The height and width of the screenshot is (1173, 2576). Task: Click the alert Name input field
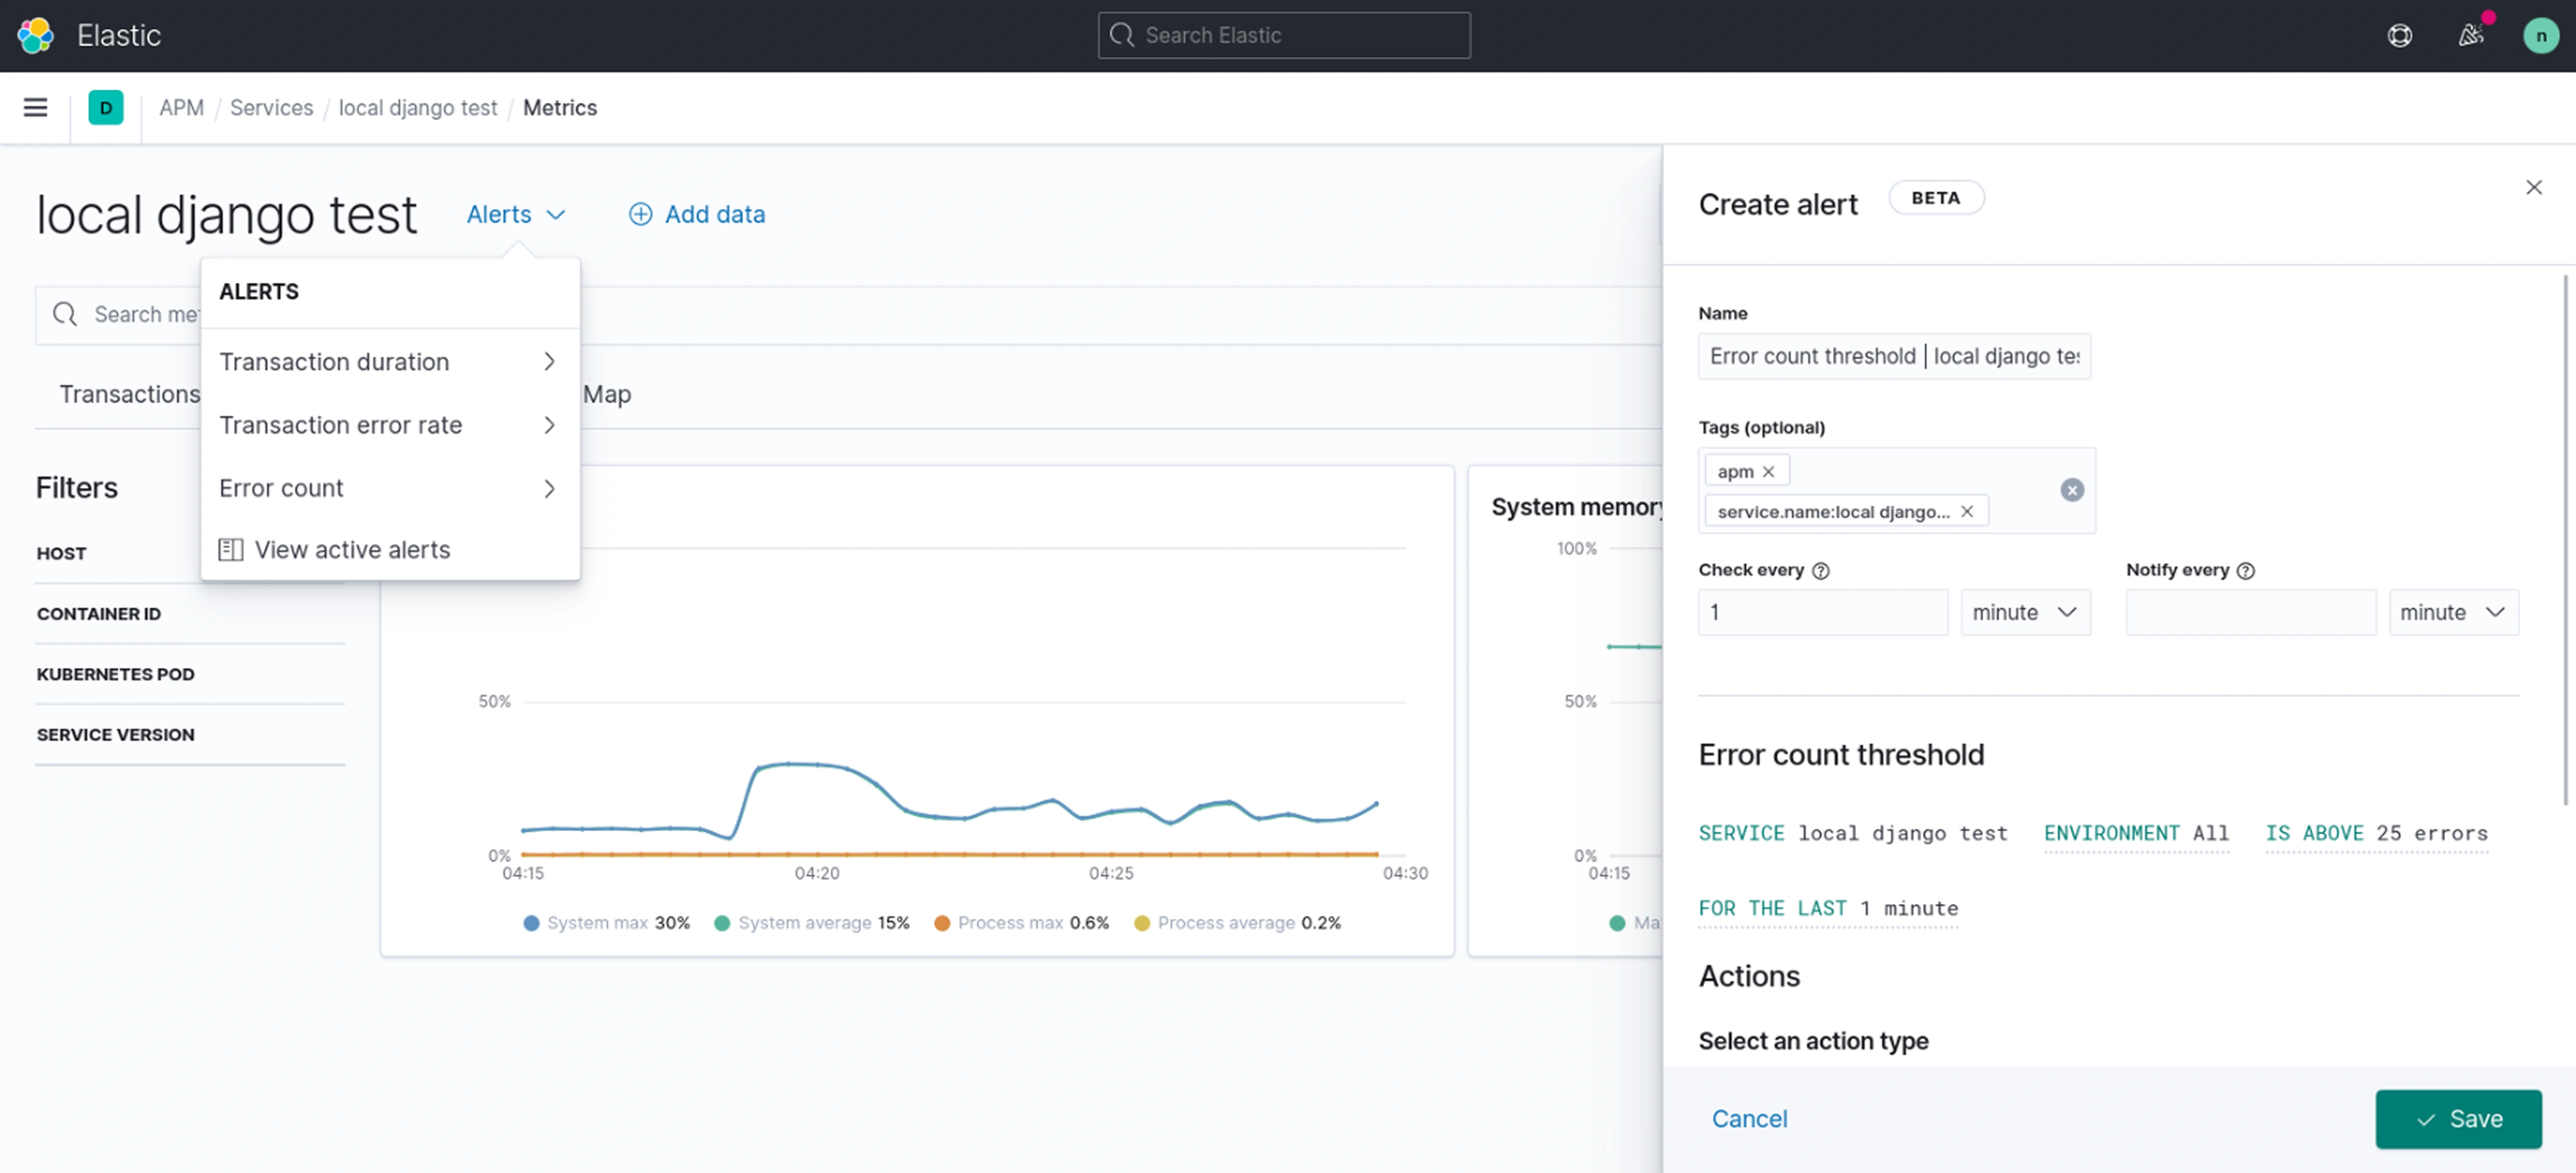(x=1892, y=356)
